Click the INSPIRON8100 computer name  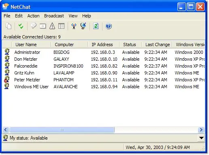(68, 66)
